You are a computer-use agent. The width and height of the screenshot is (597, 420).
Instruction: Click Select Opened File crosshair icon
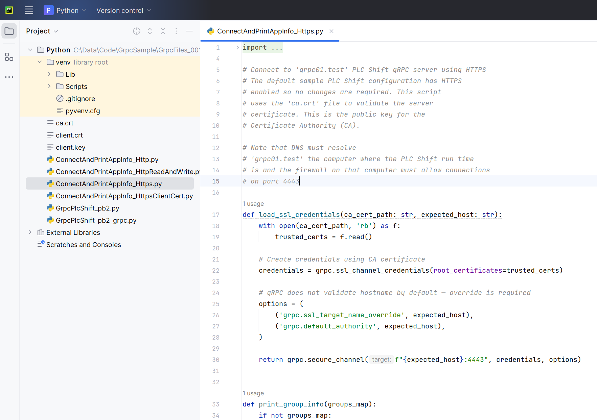[137, 31]
